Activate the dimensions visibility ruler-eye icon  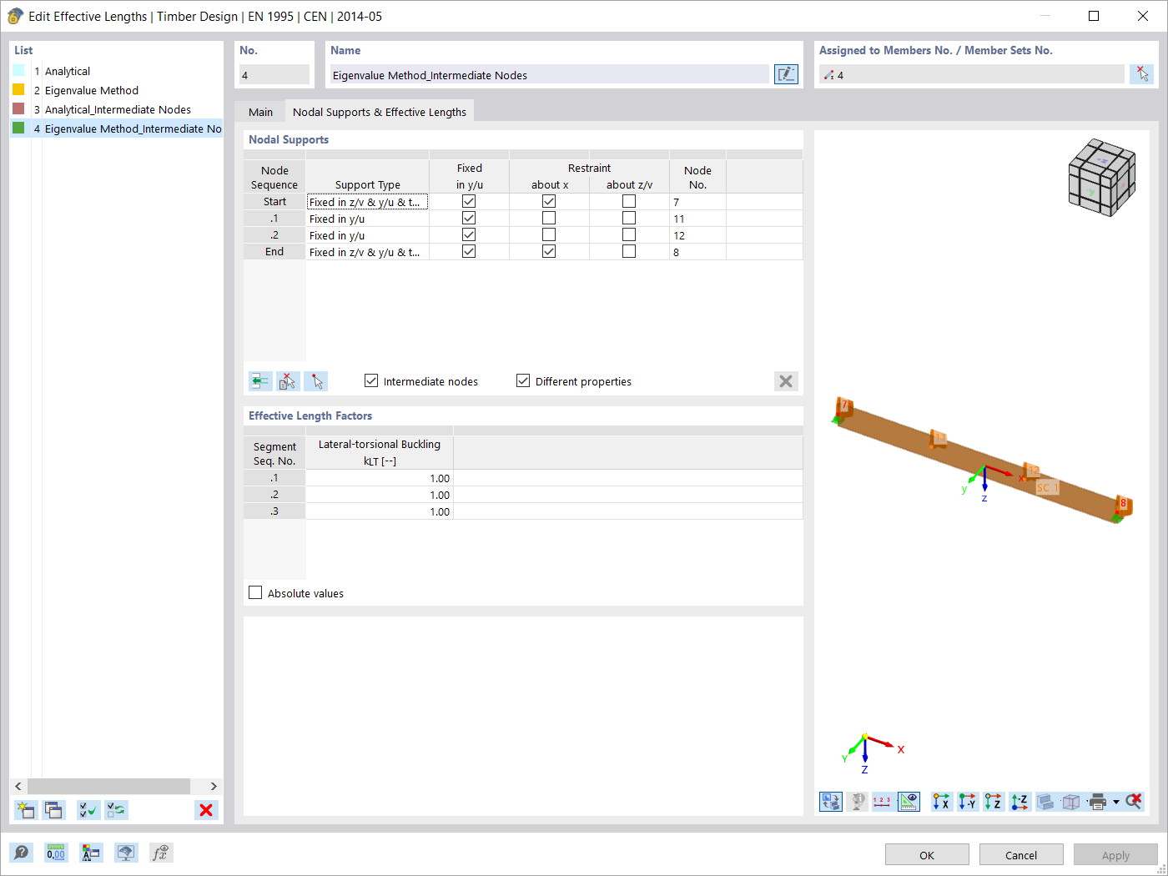point(909,801)
